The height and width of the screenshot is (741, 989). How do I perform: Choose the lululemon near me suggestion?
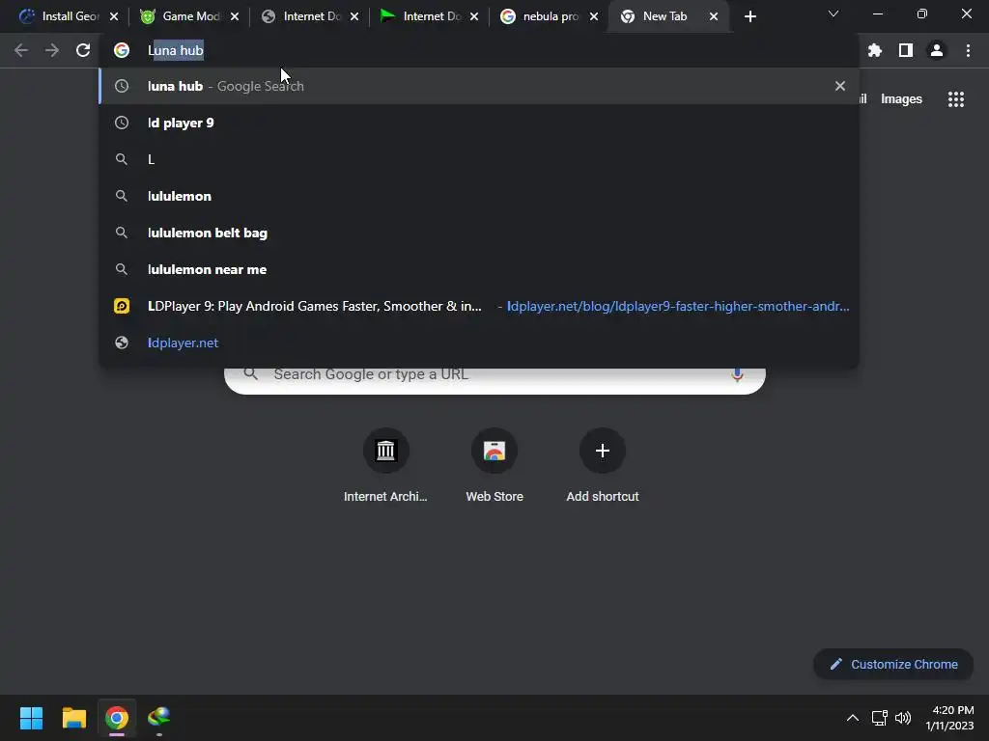(x=479, y=269)
